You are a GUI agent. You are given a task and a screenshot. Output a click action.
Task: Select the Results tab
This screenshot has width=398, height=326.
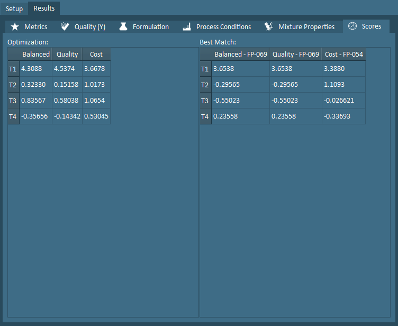pyautogui.click(x=44, y=8)
